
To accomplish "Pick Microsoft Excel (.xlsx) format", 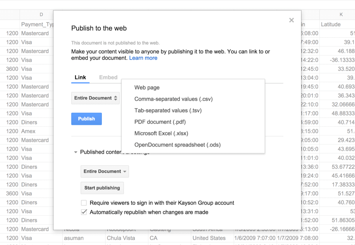I will (x=161, y=133).
